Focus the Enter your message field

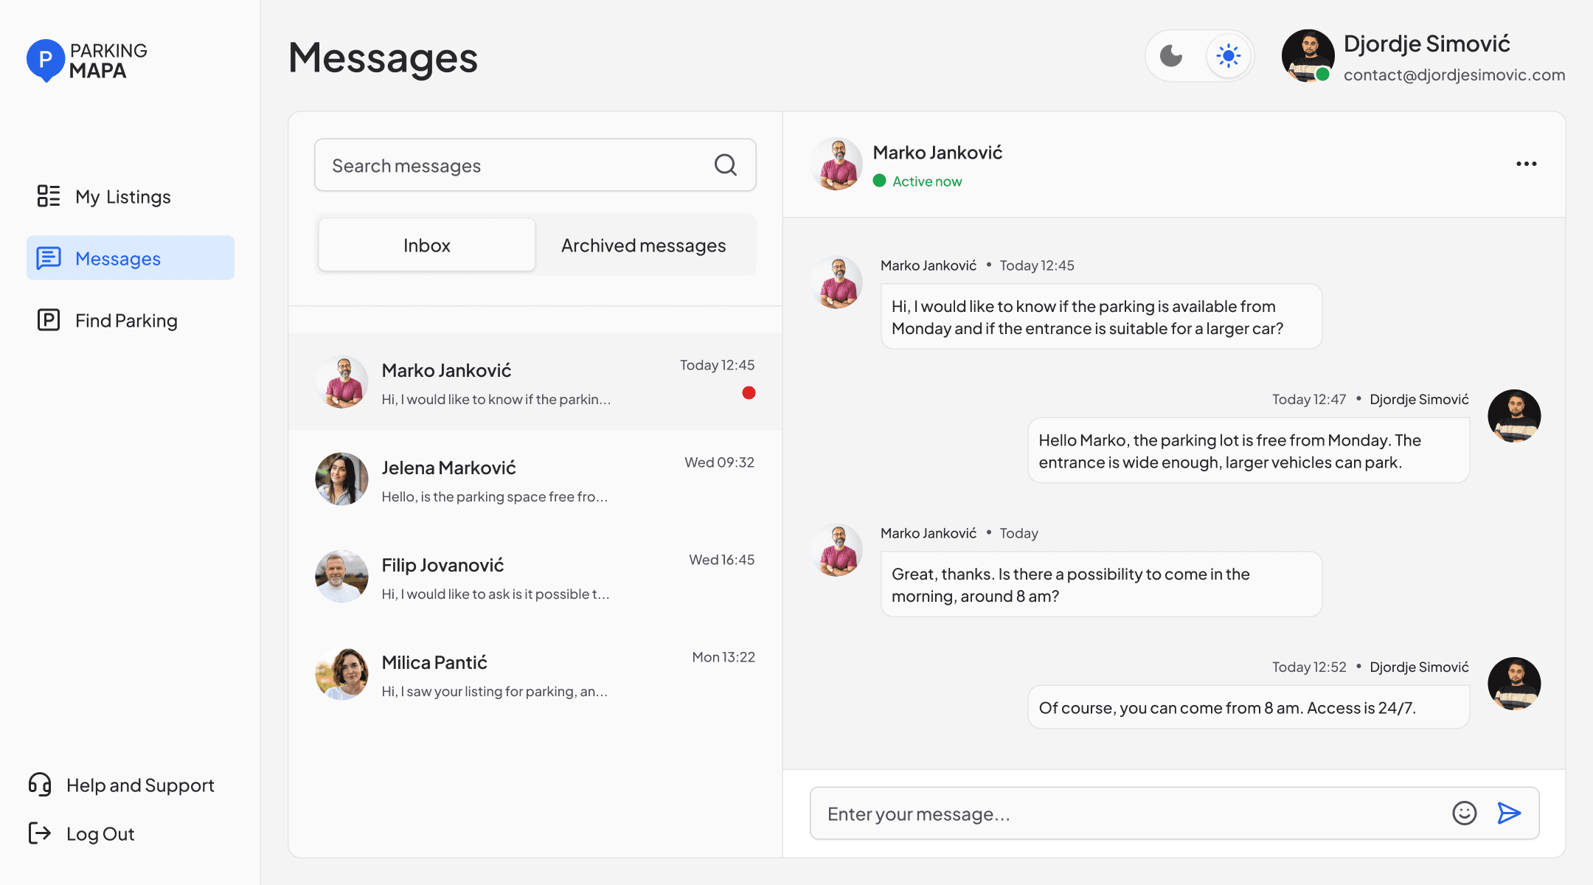[1128, 813]
